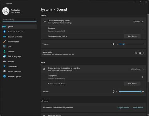Click the Bluetooth icon in sidebar

(4, 32)
